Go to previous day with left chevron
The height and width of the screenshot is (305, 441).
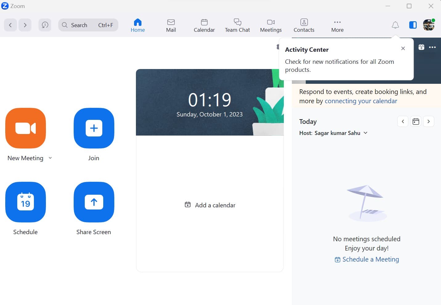coord(403,121)
